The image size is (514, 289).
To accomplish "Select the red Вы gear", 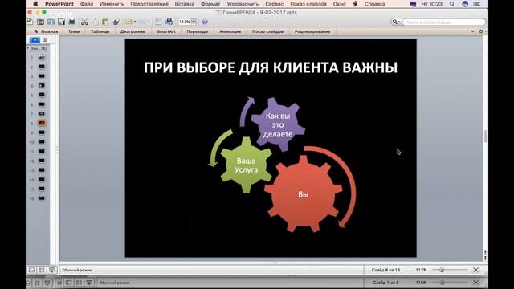I will point(304,194).
